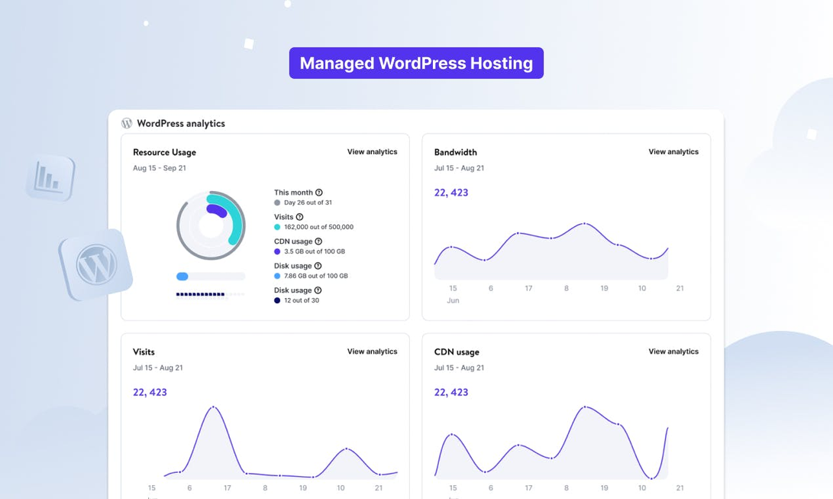Click the dotted dark navy progress bar
Image resolution: width=833 pixels, height=499 pixels.
point(202,294)
